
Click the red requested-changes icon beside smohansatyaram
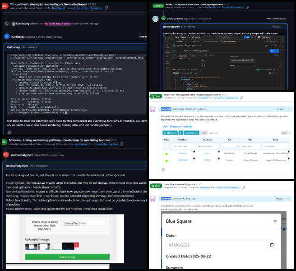(6, 154)
